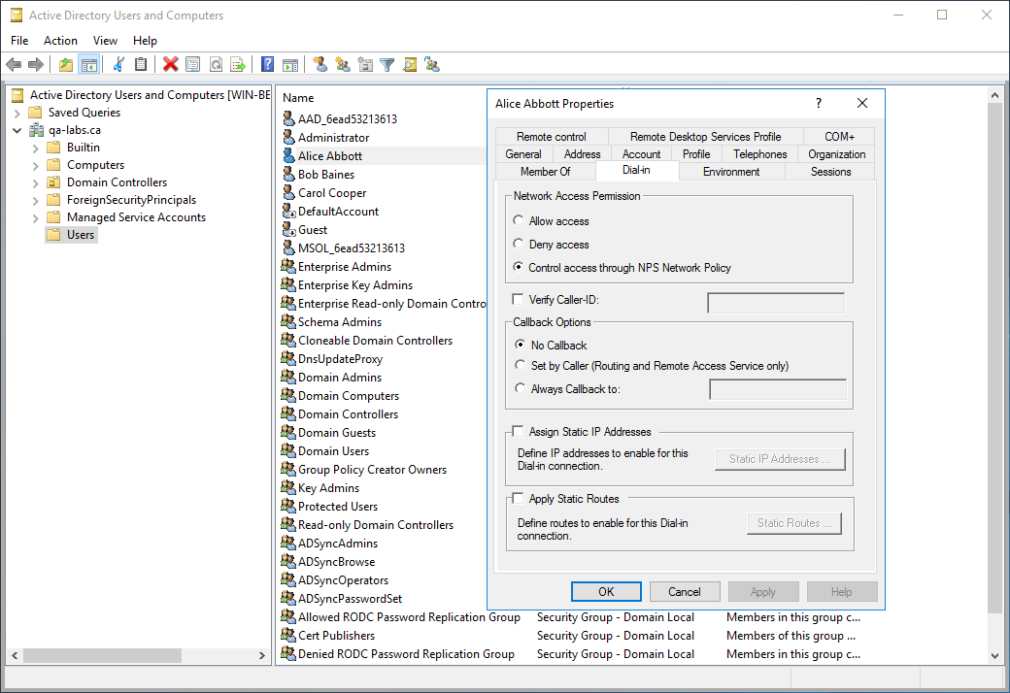Image resolution: width=1010 pixels, height=693 pixels.
Task: Click the blue Help toolbar icon
Action: click(267, 65)
